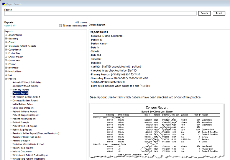Screen dimensions: 230x160
Task: Expand the Client and Patient Reports node
Action: coord(6,46)
